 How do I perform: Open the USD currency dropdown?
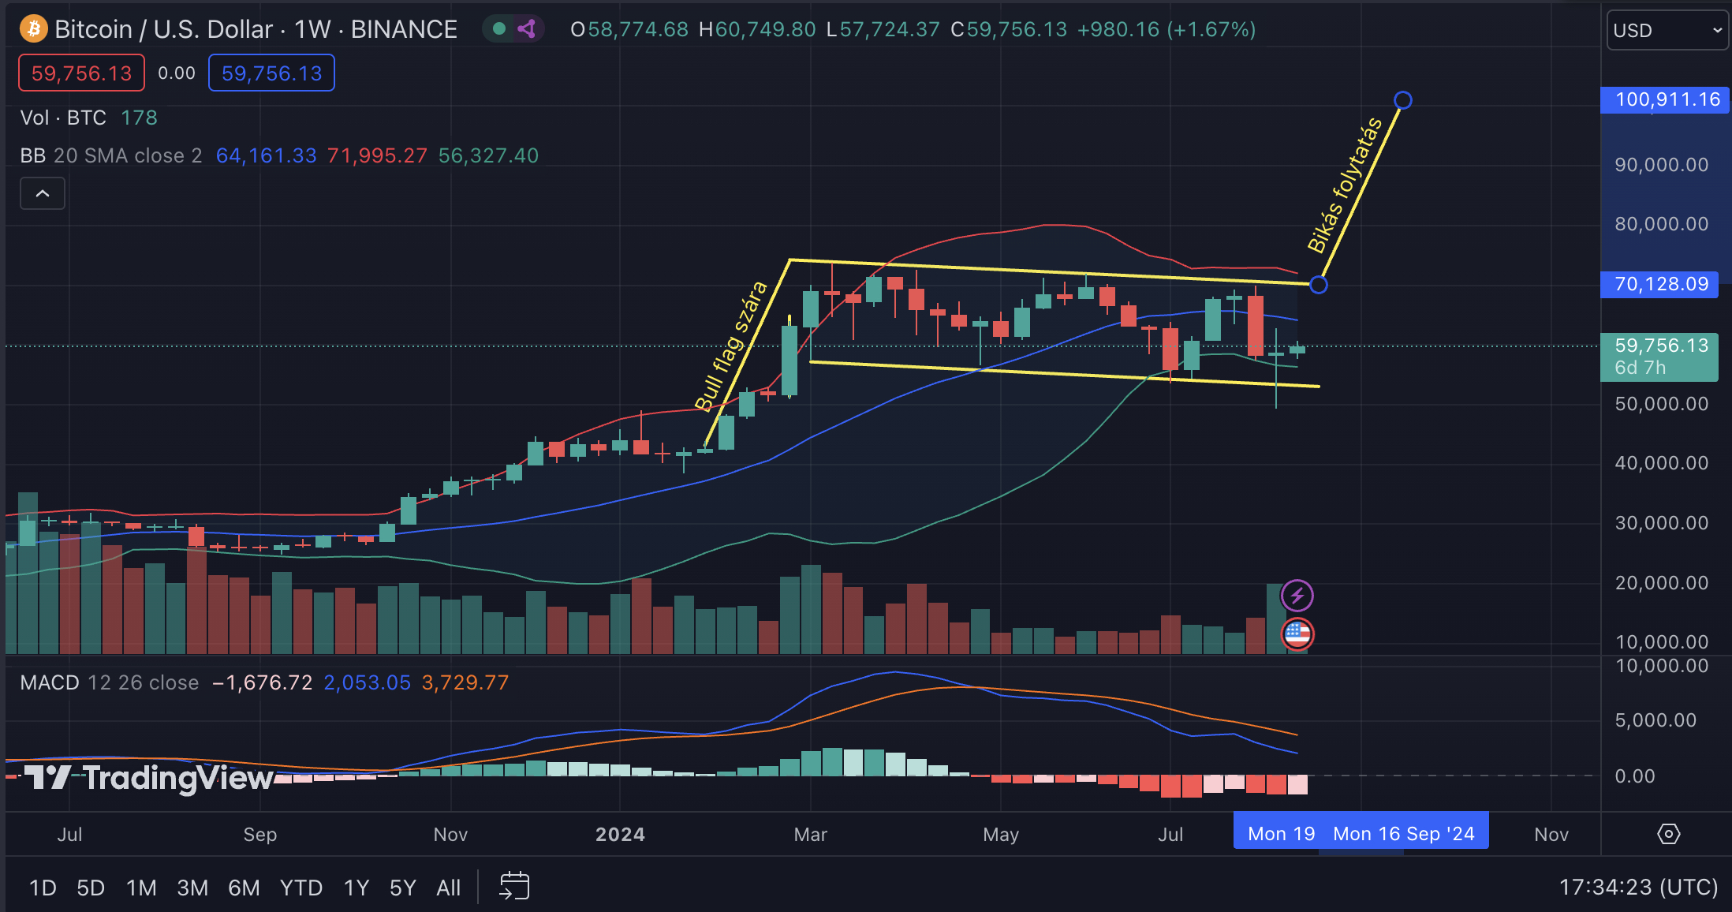[1667, 30]
